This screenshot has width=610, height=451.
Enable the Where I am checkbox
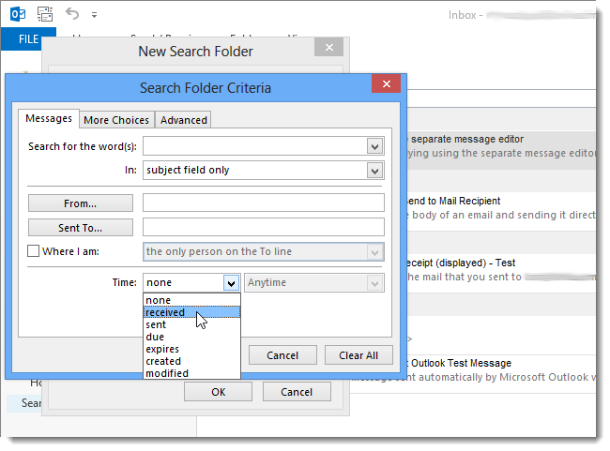click(33, 251)
